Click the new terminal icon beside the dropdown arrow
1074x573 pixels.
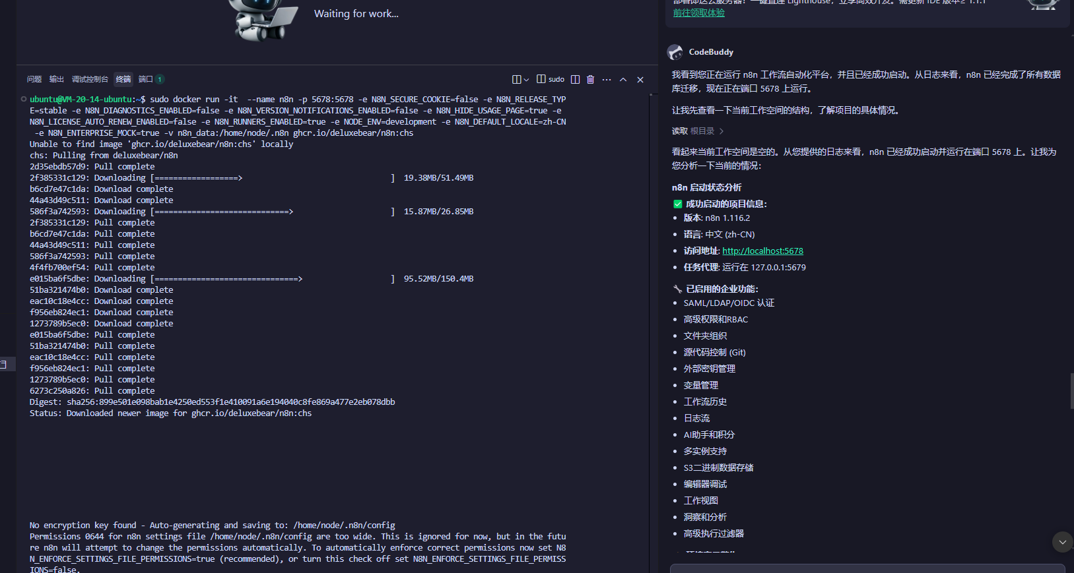click(517, 79)
